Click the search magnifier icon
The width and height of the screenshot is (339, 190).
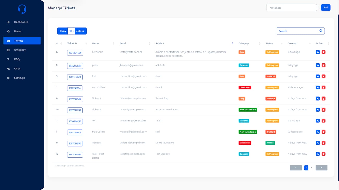(x=321, y=31)
